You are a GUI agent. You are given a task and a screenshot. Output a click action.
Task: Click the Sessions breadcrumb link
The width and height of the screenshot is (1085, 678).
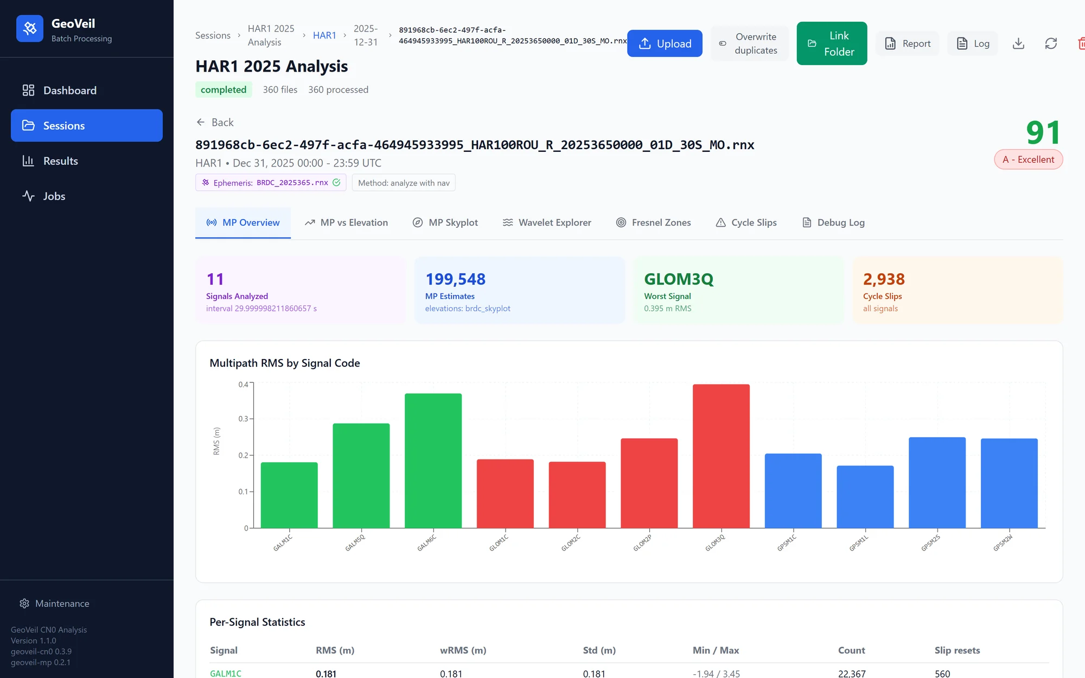pyautogui.click(x=213, y=35)
